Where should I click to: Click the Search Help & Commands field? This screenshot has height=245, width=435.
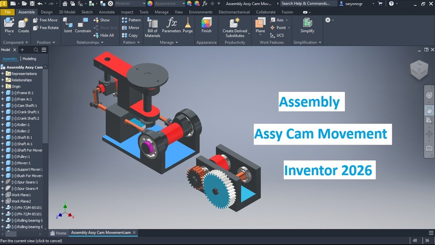[x=308, y=4]
